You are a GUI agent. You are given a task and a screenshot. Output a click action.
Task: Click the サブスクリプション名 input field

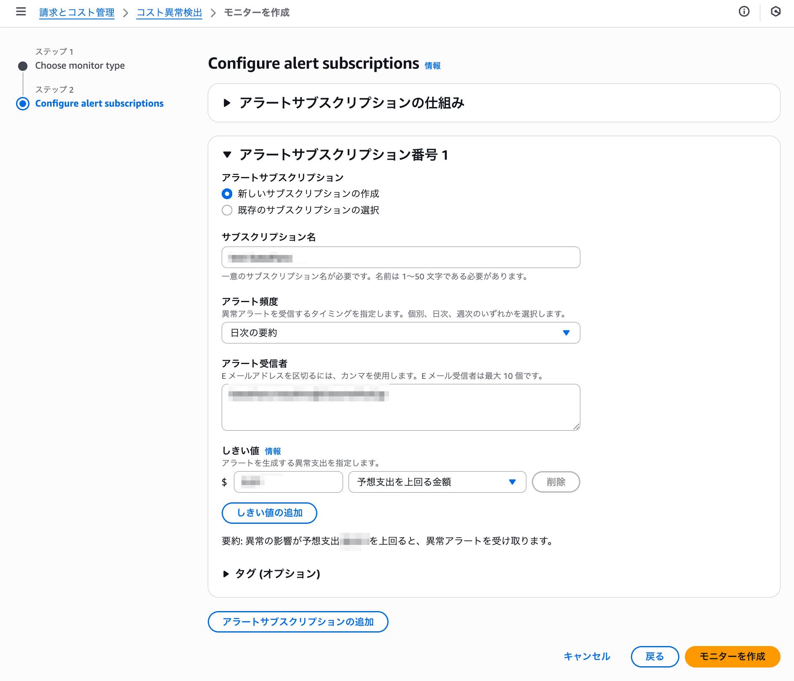click(x=400, y=257)
